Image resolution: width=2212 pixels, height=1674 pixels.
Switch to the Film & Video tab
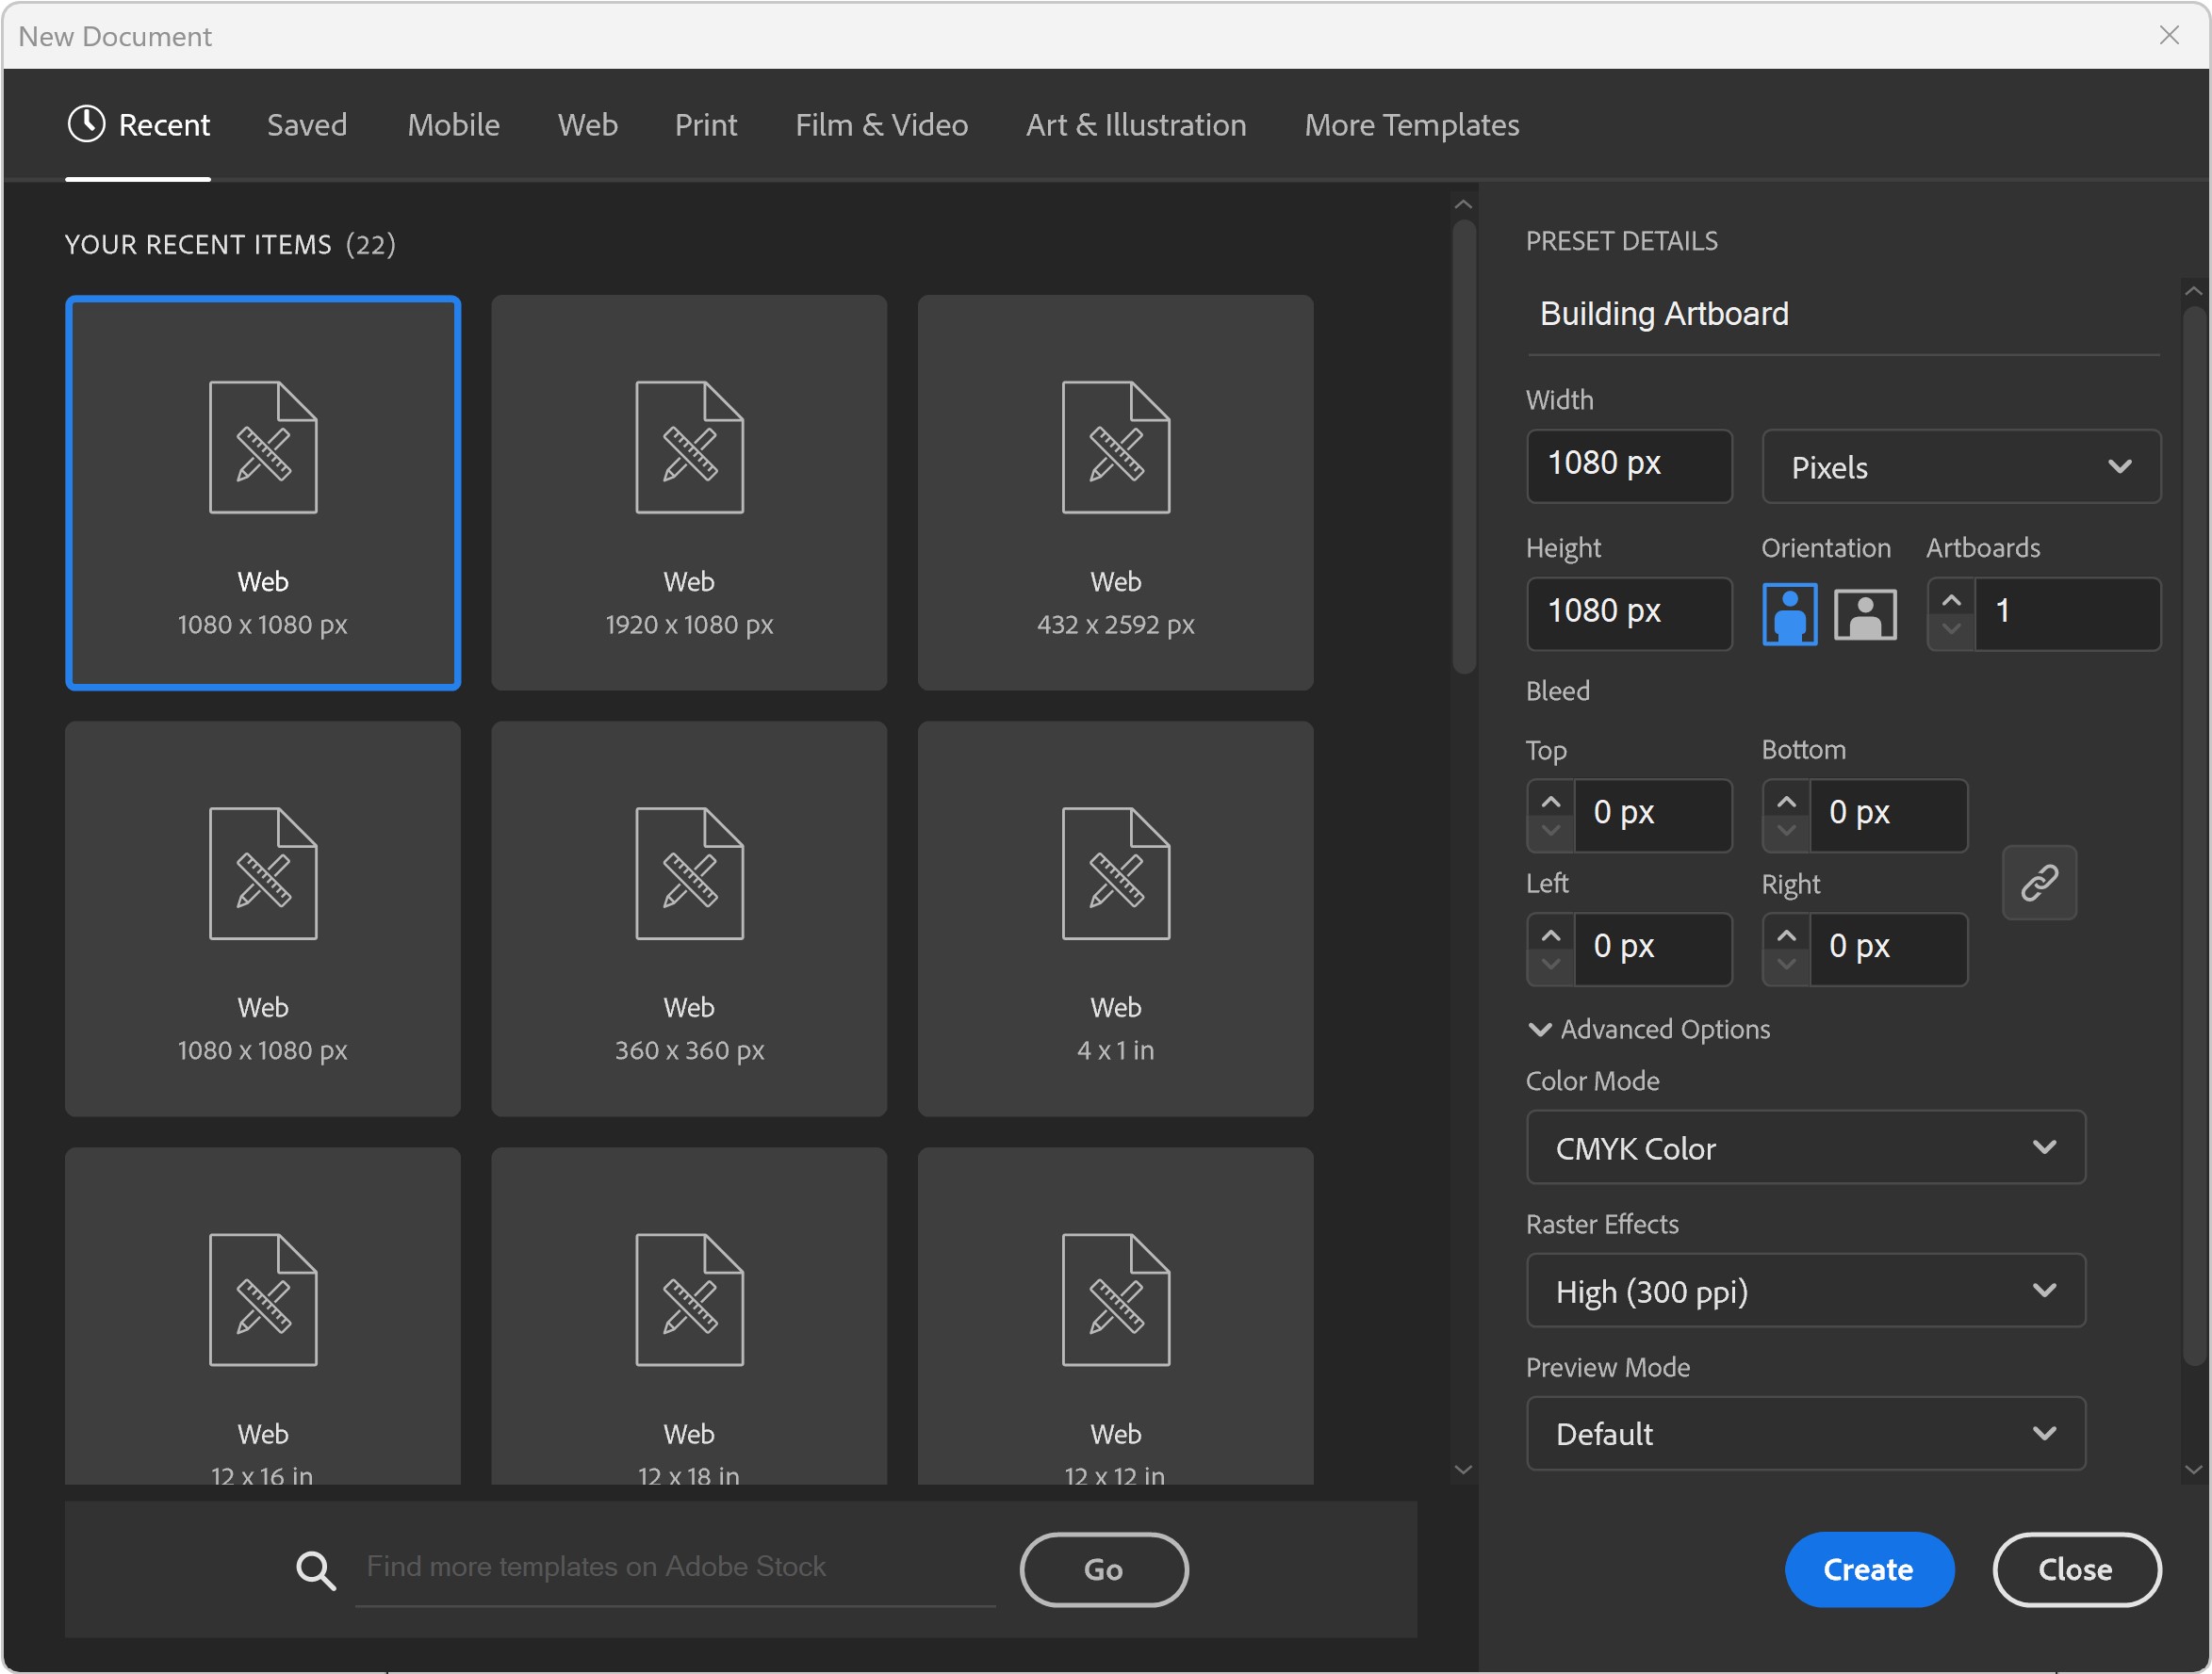point(881,125)
